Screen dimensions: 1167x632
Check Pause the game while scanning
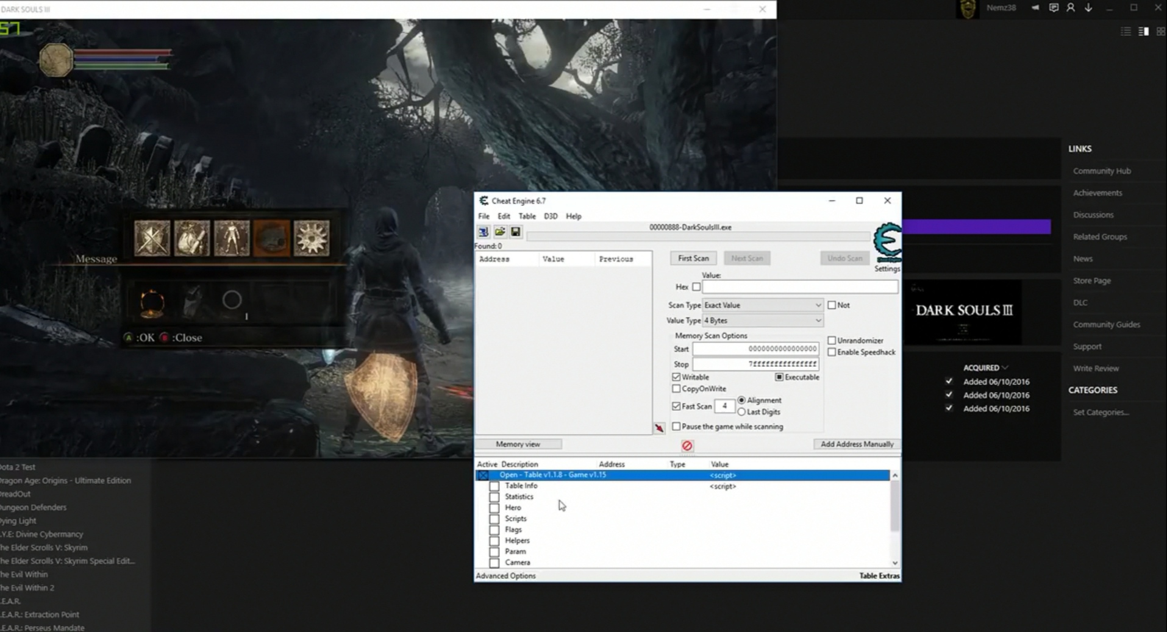pos(676,426)
